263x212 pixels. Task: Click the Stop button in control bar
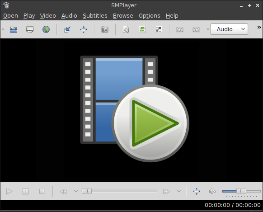[42, 191]
